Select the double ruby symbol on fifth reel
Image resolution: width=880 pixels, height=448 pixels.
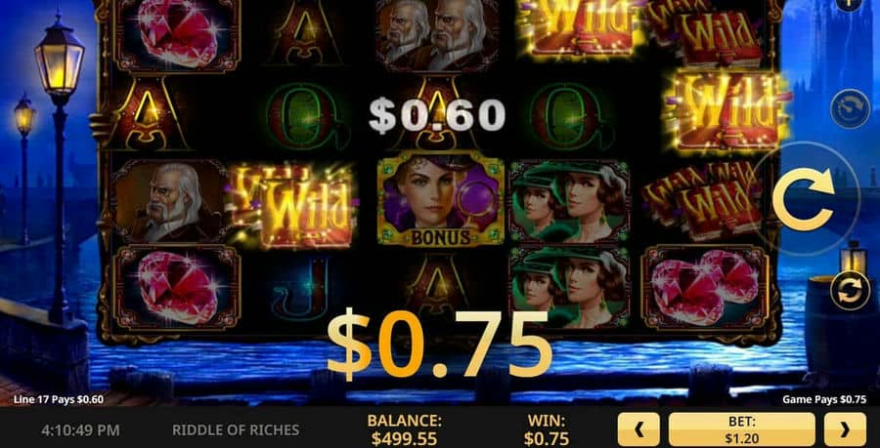click(705, 288)
